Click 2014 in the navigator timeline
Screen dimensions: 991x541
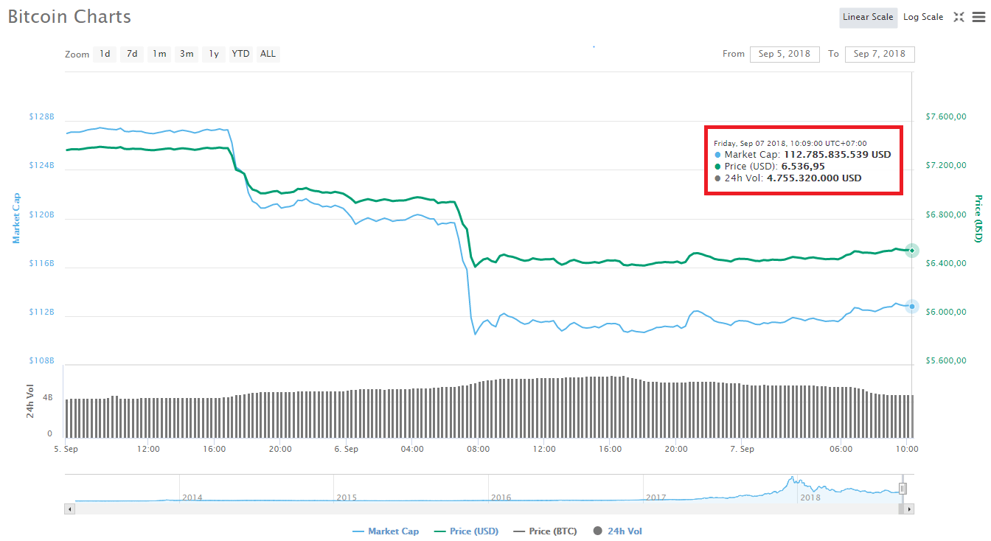[192, 498]
